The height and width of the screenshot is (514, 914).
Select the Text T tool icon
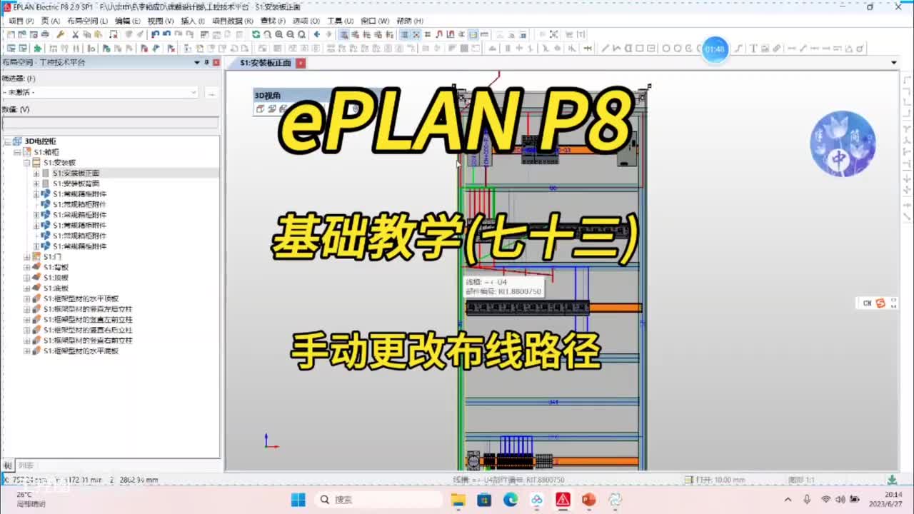[753, 49]
